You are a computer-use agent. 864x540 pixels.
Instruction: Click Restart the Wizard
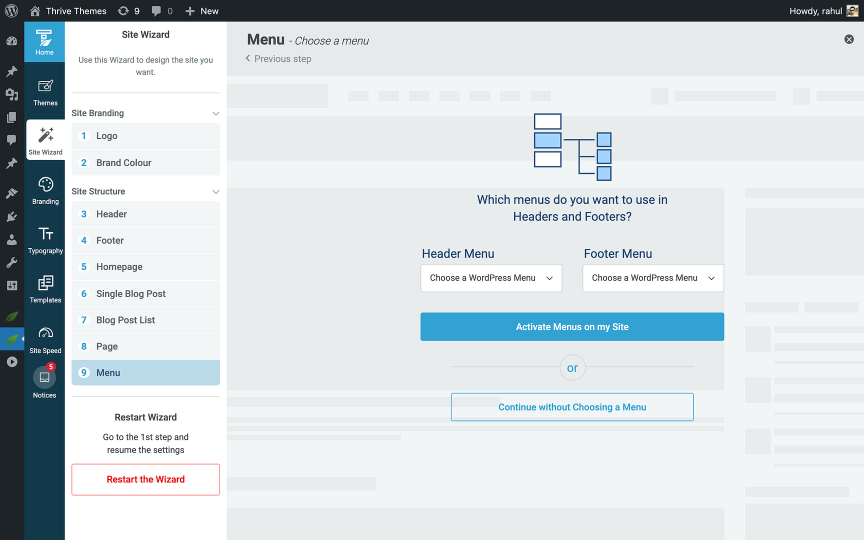point(145,479)
